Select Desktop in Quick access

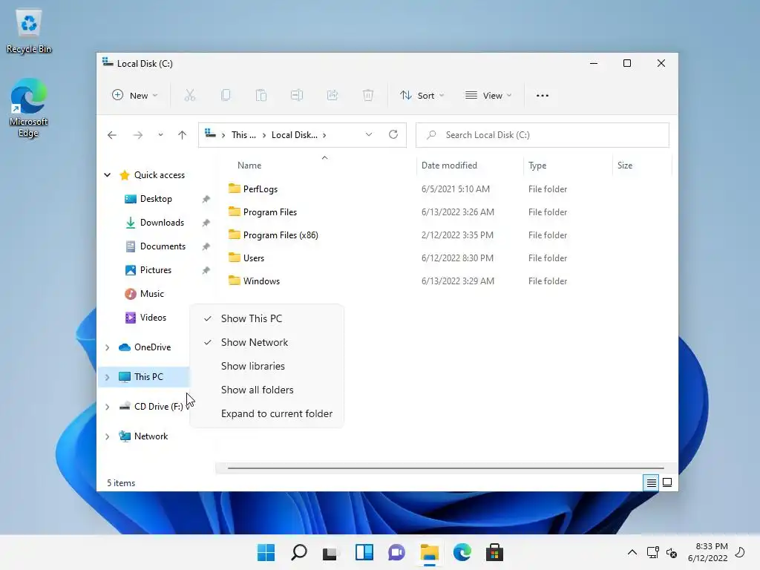pyautogui.click(x=156, y=199)
